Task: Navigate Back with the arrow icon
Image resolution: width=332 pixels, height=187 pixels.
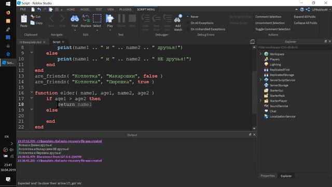Action: pos(51,19)
